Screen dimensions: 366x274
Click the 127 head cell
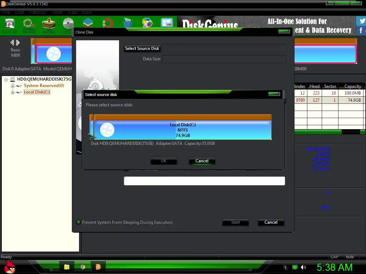point(315,100)
